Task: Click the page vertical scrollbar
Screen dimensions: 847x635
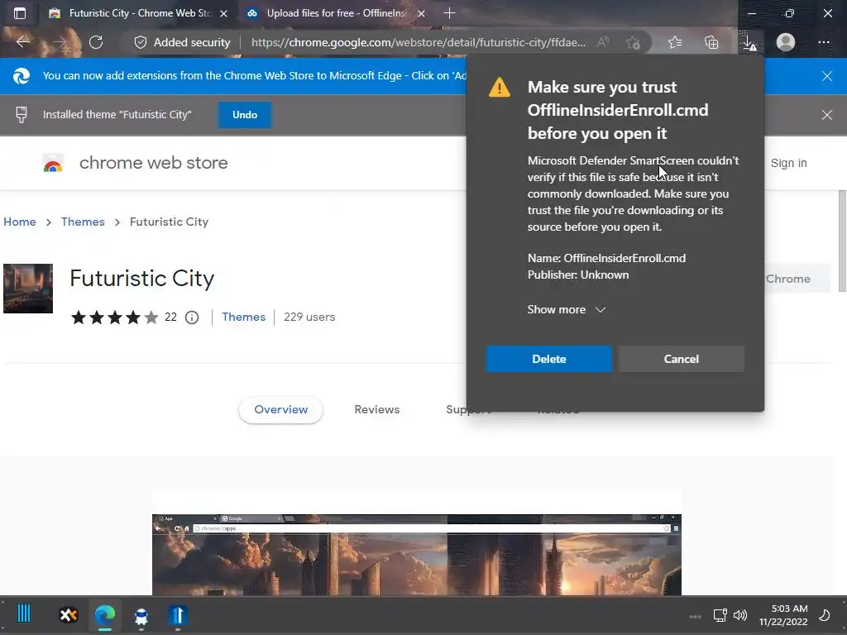Action: click(842, 241)
